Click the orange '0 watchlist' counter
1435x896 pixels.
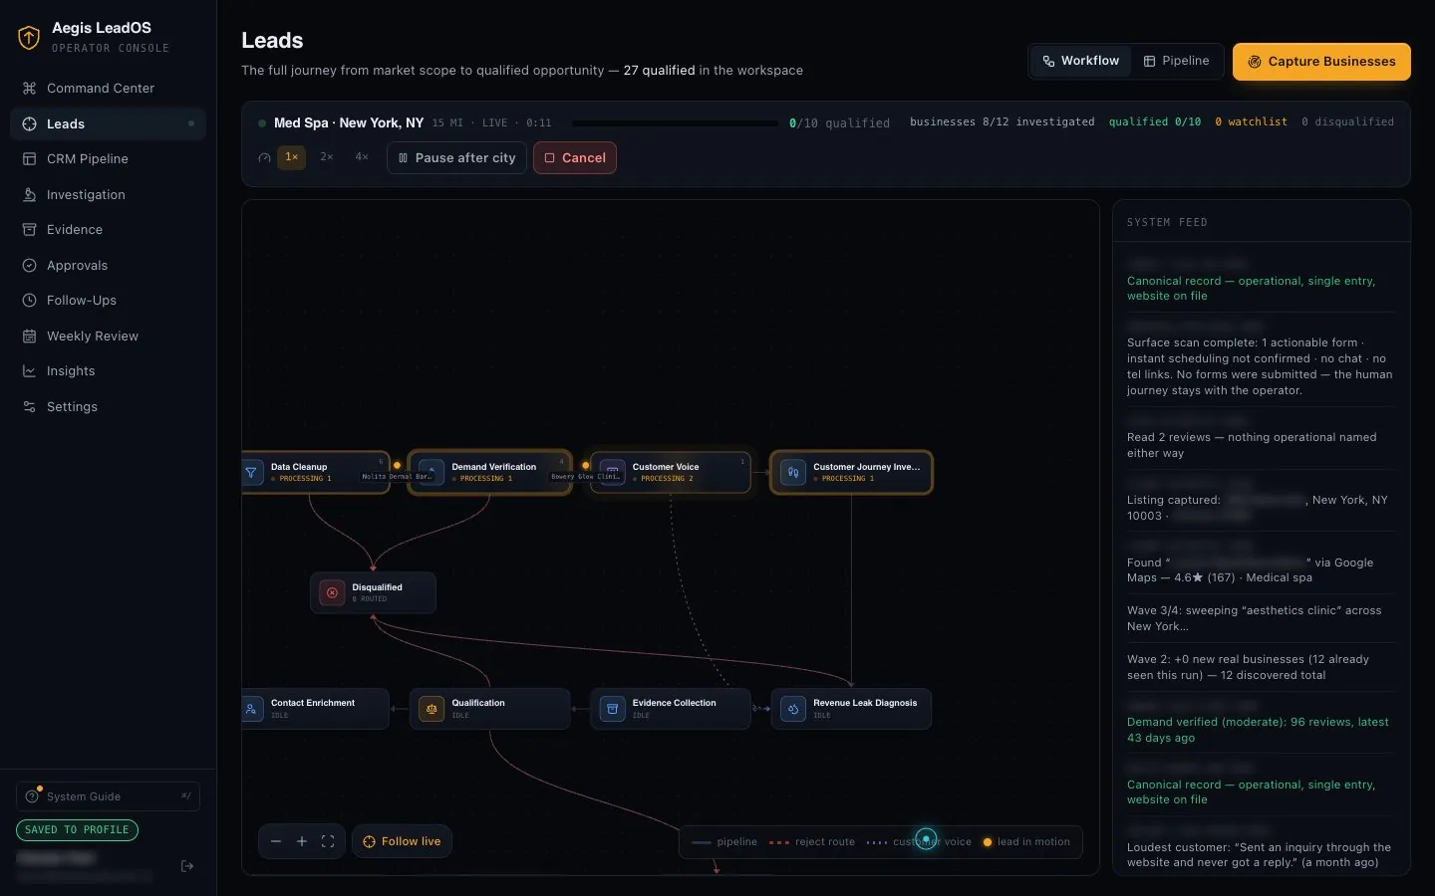click(x=1251, y=121)
